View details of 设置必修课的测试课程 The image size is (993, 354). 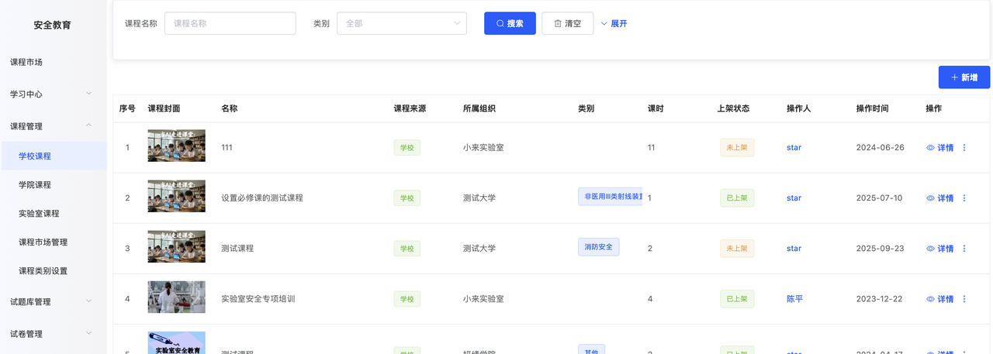pyautogui.click(x=939, y=198)
